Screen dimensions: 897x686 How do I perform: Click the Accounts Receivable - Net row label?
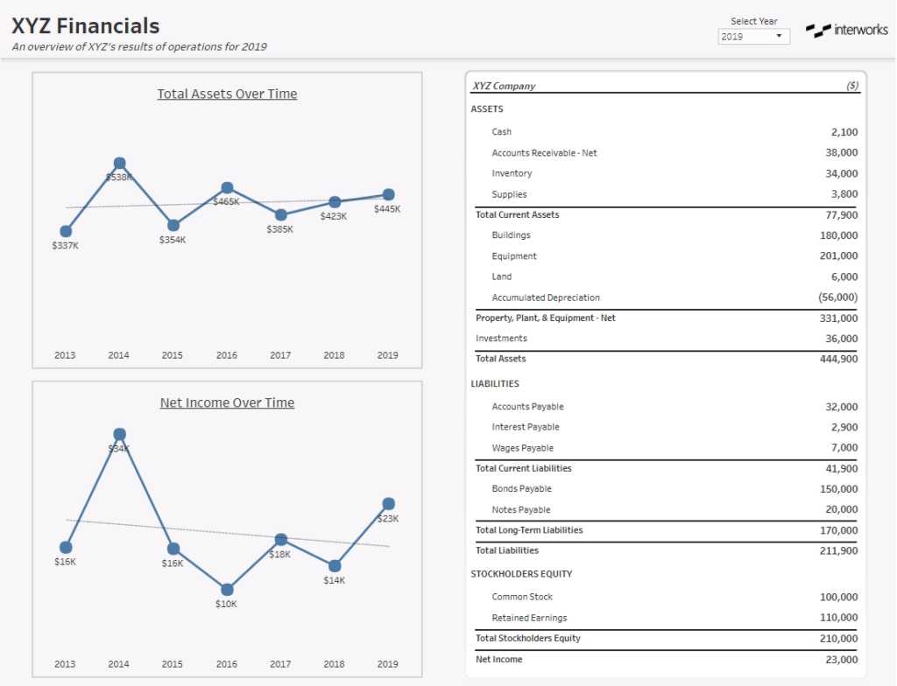[544, 152]
